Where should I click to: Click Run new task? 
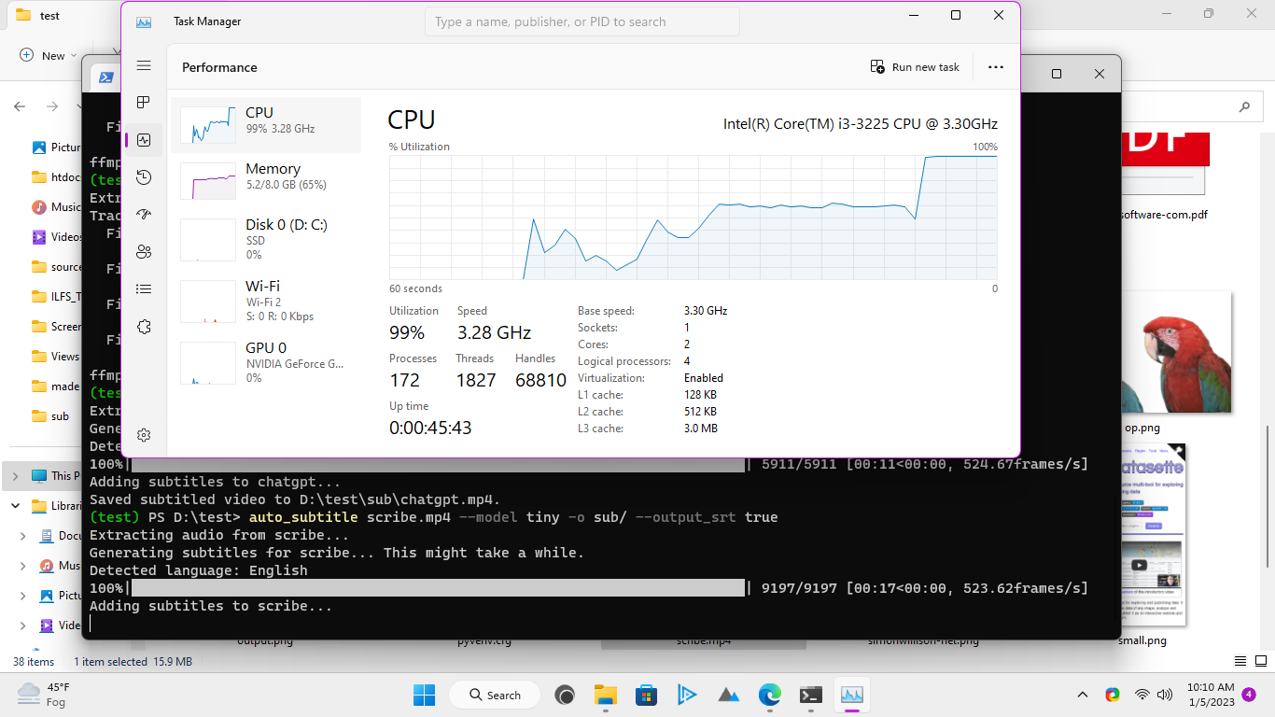coord(915,66)
